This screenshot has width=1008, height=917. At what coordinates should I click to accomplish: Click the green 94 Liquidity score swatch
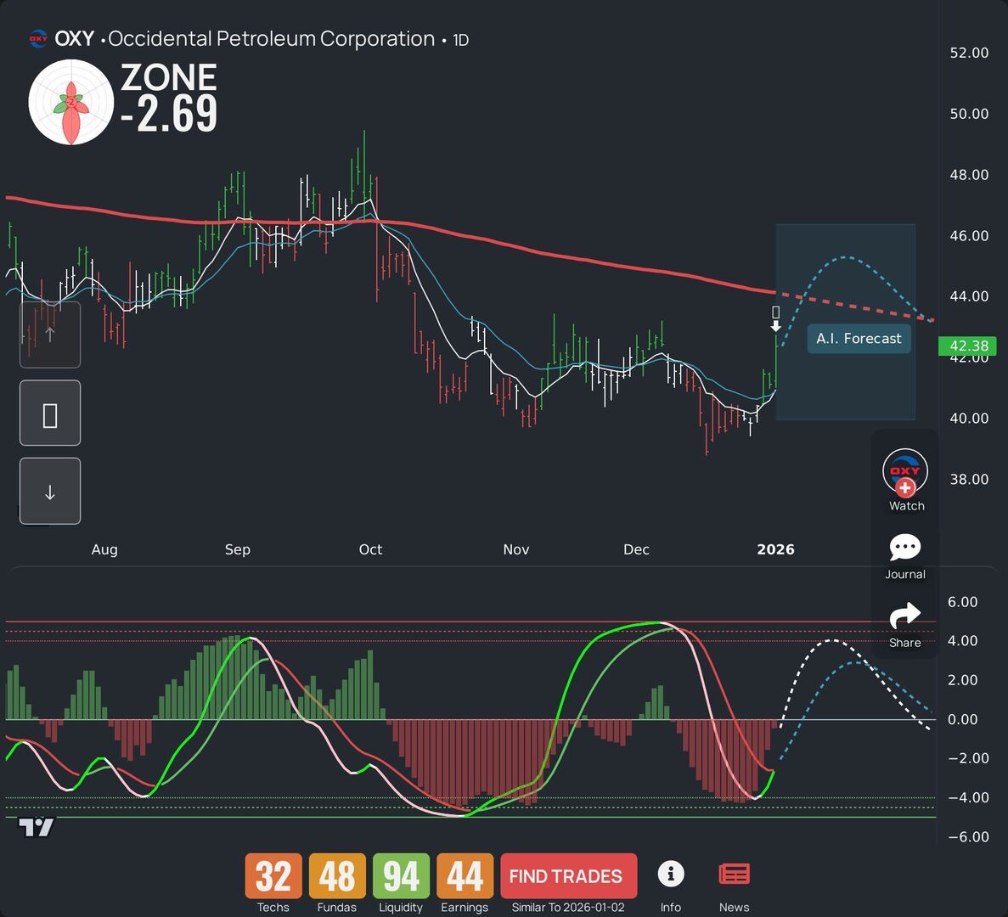400,876
